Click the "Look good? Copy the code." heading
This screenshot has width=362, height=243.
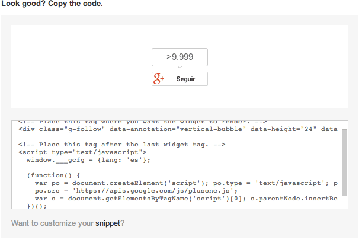pos(52,4)
